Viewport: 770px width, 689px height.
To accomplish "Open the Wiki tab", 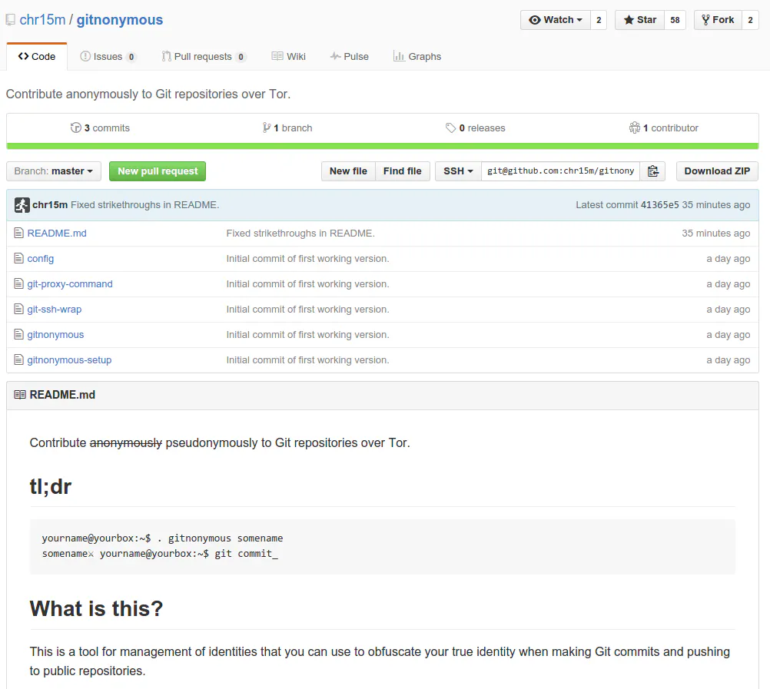I will click(x=289, y=56).
